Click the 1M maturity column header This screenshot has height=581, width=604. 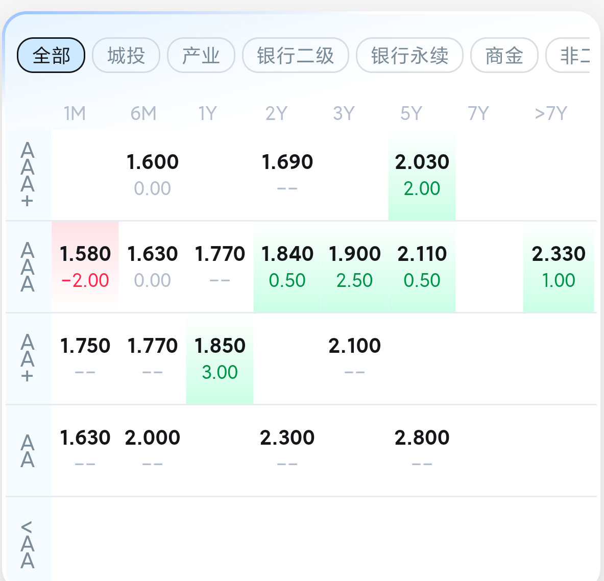pos(75,113)
